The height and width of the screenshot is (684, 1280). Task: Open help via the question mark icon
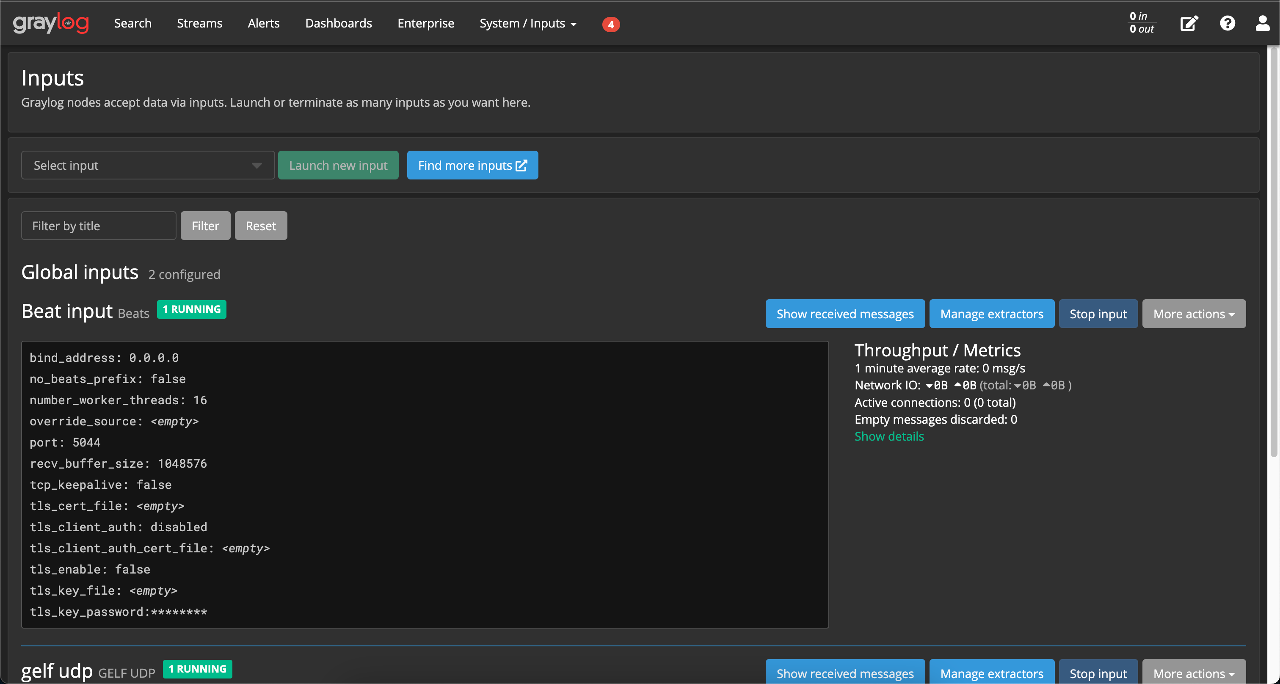pyautogui.click(x=1228, y=23)
